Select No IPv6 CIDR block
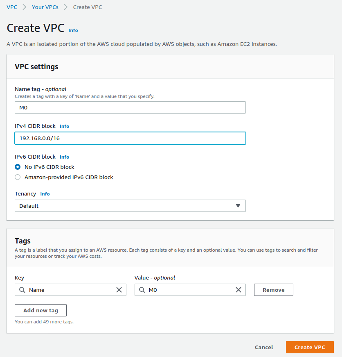The height and width of the screenshot is (357, 342). (x=17, y=167)
